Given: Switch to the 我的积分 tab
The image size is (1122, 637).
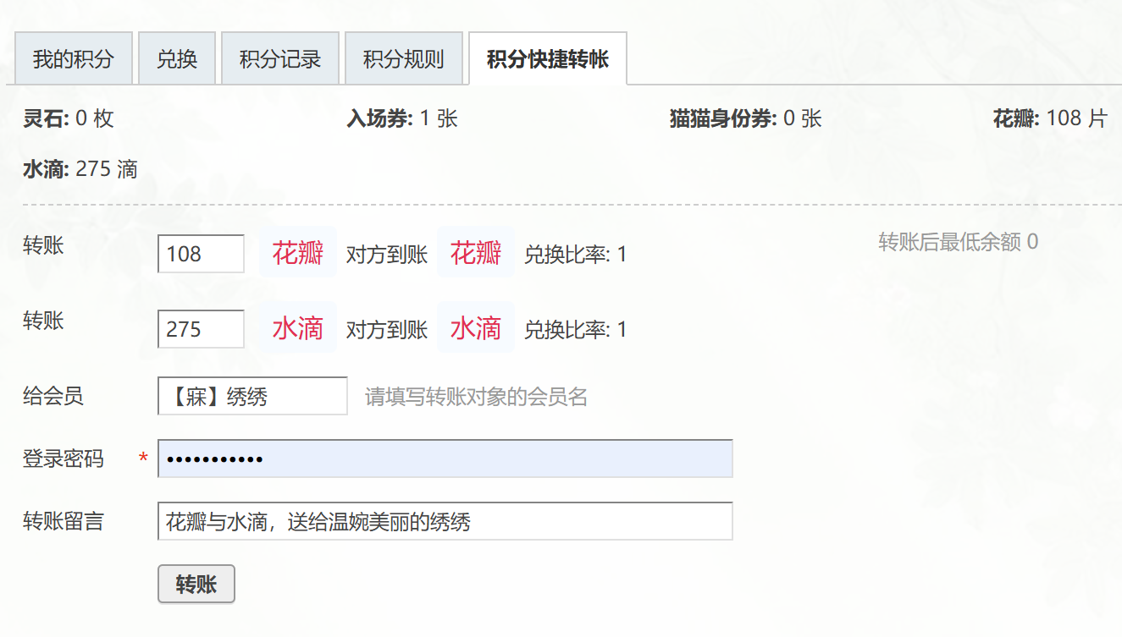Looking at the screenshot, I should click(73, 58).
